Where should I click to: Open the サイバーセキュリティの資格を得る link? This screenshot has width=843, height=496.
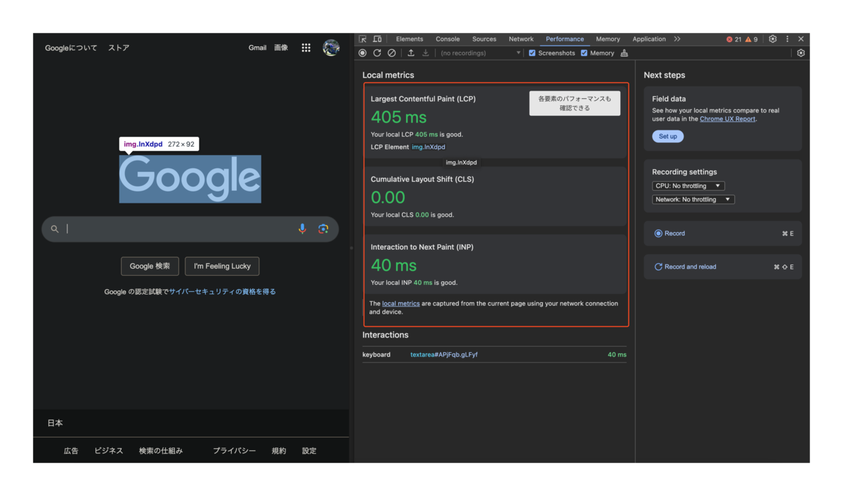click(223, 292)
